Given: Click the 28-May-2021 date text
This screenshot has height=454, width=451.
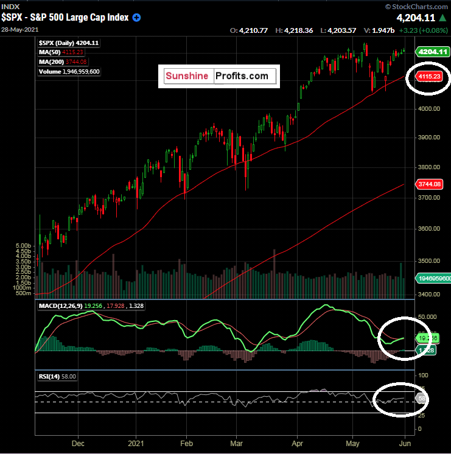Looking at the screenshot, I should pos(19,30).
